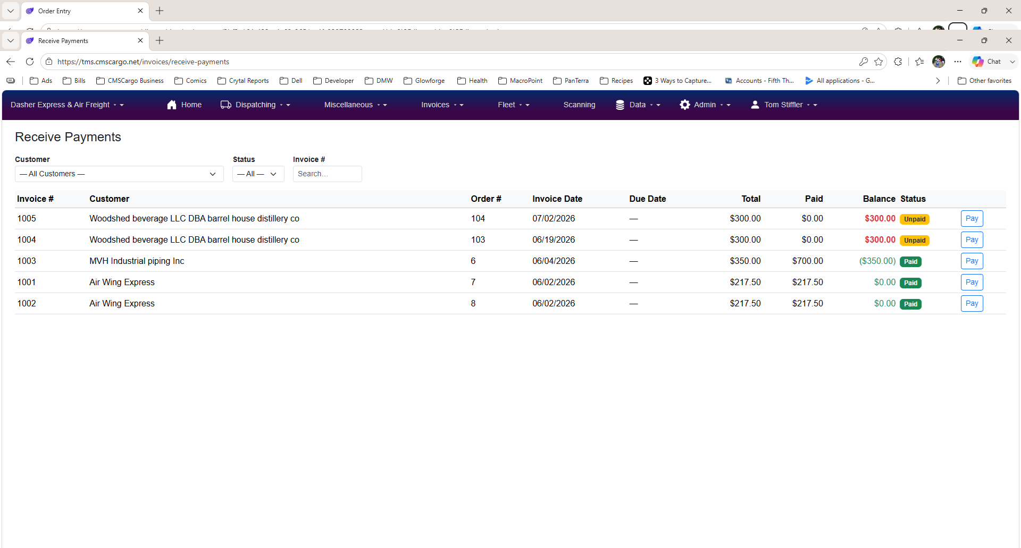This screenshot has height=548, width=1021.
Task: Open the CMSCargo Business bookmarks folder
Action: [130, 81]
